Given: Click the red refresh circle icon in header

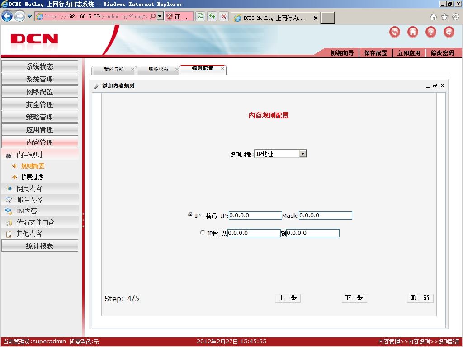Looking at the screenshot, I should (x=395, y=32).
